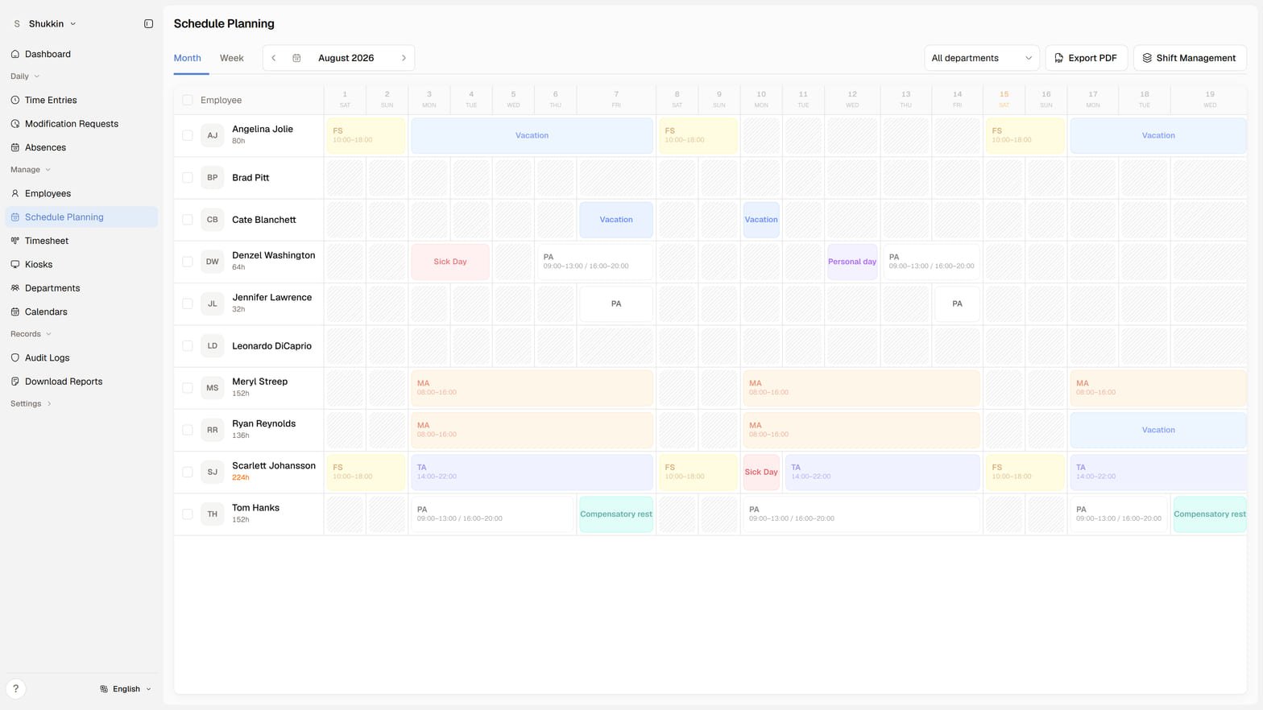Click the Audit Logs shield icon
Screen dimensions: 1263x710
coord(15,357)
